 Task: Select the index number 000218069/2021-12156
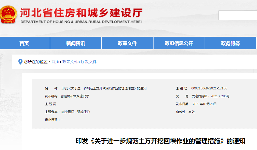point(209,88)
